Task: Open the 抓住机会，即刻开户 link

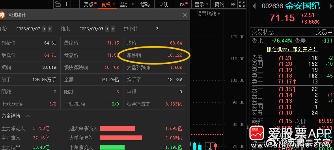Action: click(292, 50)
